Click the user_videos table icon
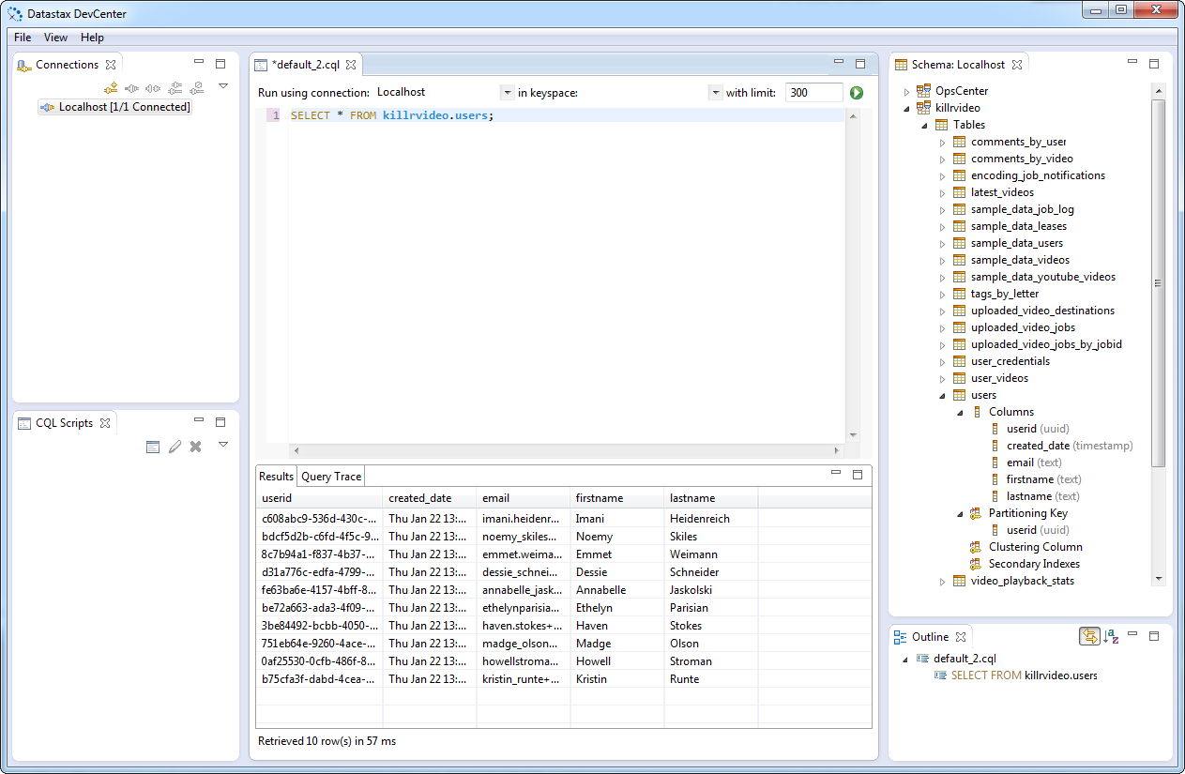Screen dimensions: 1185x774 tap(959, 378)
